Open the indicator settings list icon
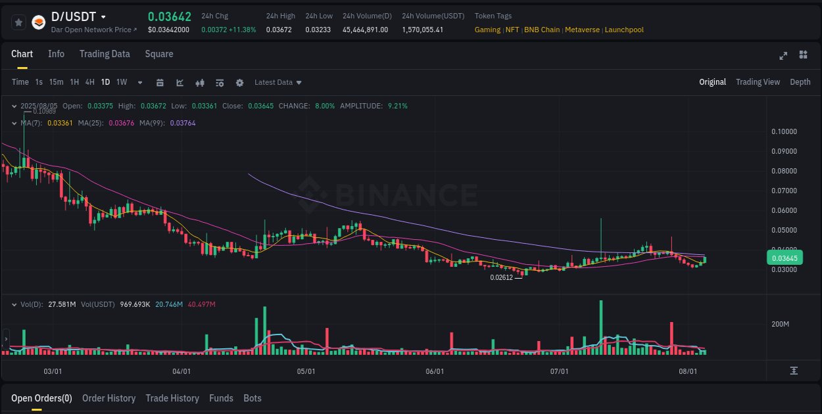The image size is (822, 414). pyautogui.click(x=219, y=82)
